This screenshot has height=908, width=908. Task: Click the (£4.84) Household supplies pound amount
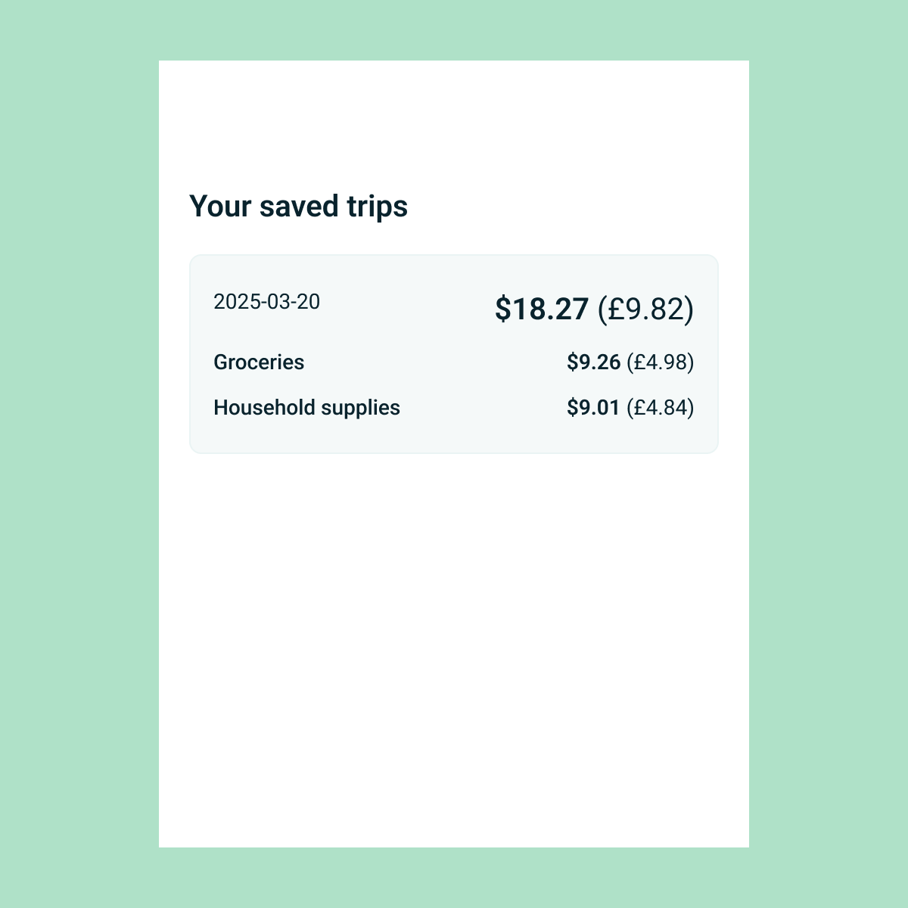(660, 408)
